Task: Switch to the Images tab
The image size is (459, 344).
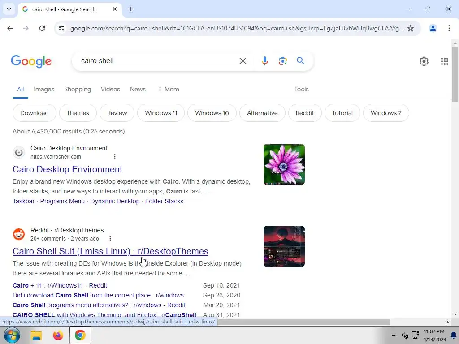Action: (x=44, y=89)
